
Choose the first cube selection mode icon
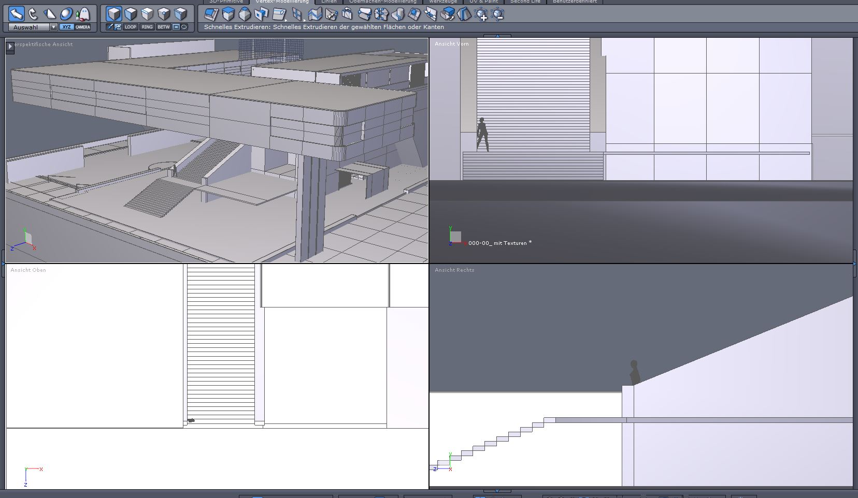(x=114, y=13)
